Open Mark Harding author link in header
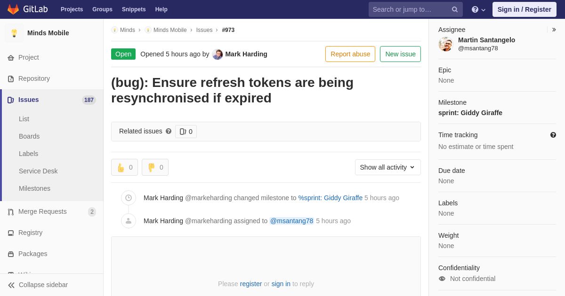Viewport: 565px width, 296px height. coord(246,54)
